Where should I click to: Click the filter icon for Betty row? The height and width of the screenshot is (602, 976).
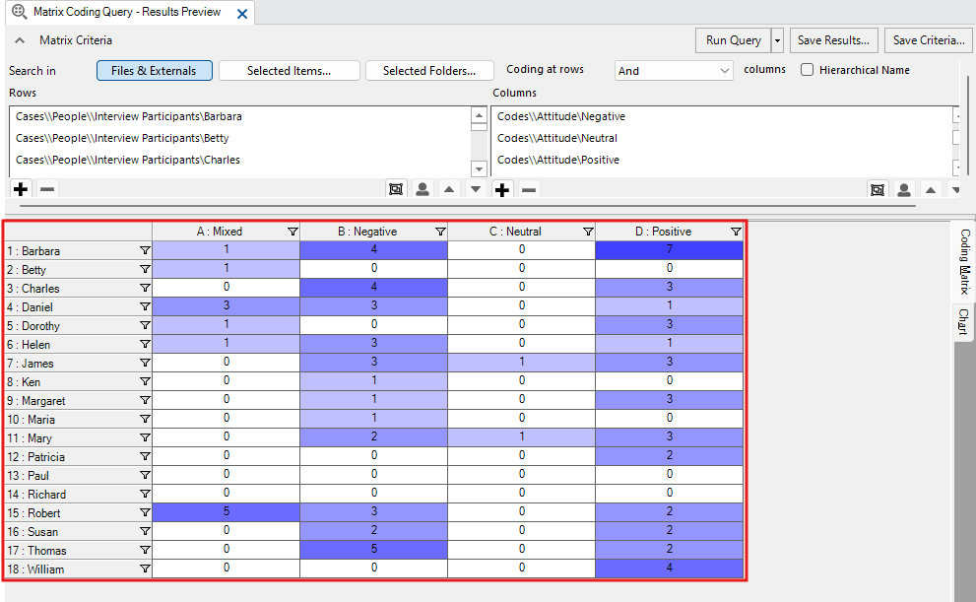coord(145,269)
